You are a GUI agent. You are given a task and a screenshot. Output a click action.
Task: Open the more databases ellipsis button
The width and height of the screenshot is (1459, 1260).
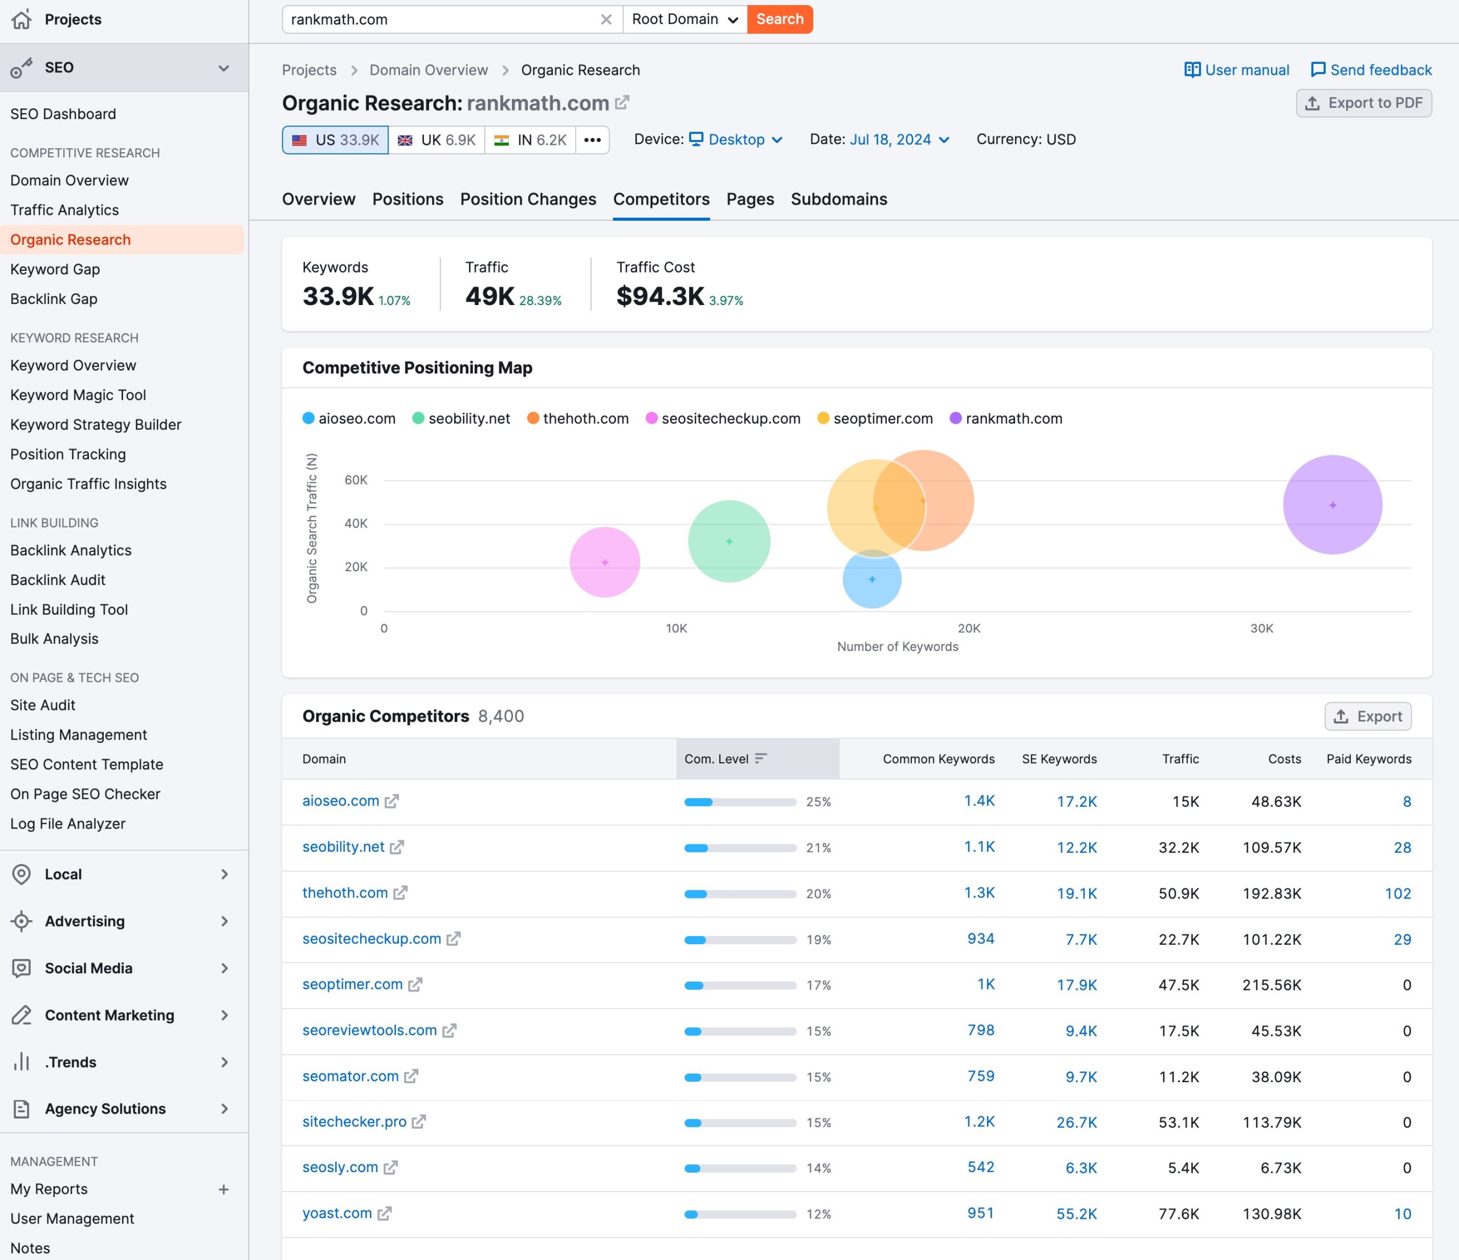pos(592,140)
